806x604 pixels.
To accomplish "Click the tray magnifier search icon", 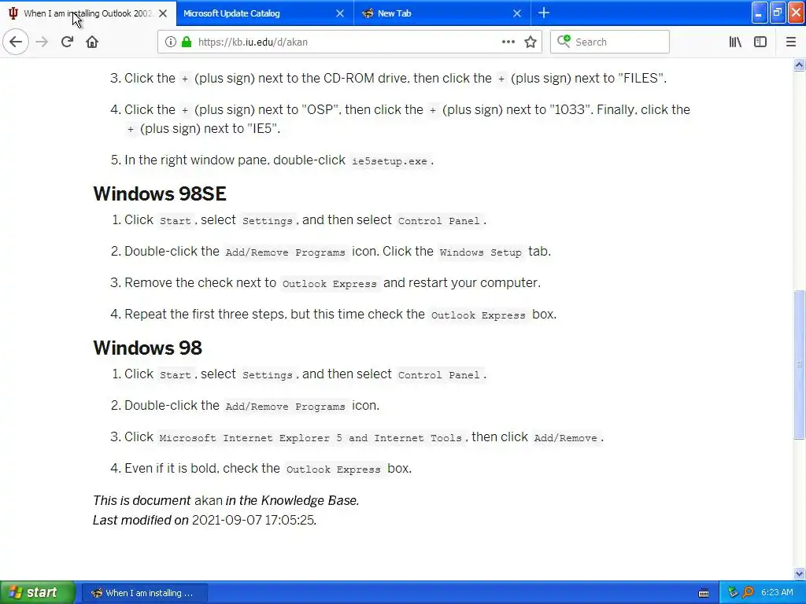I will [x=748, y=593].
